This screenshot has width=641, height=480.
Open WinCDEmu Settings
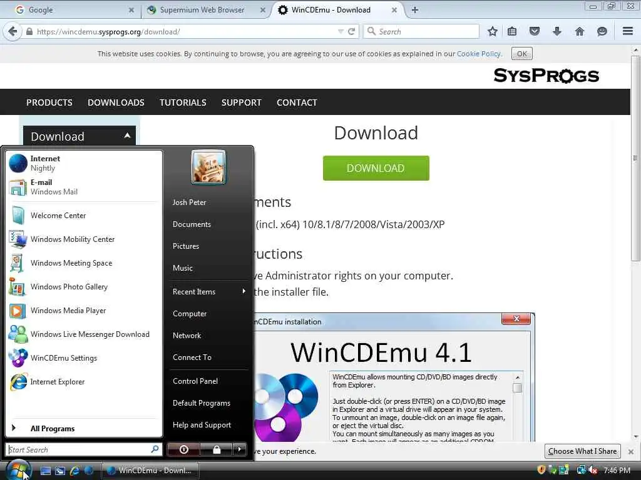pyautogui.click(x=84, y=358)
